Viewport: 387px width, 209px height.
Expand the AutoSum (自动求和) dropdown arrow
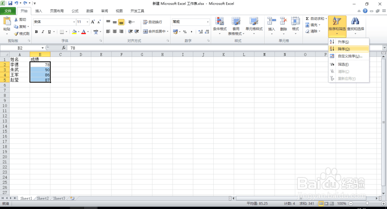click(x=326, y=19)
